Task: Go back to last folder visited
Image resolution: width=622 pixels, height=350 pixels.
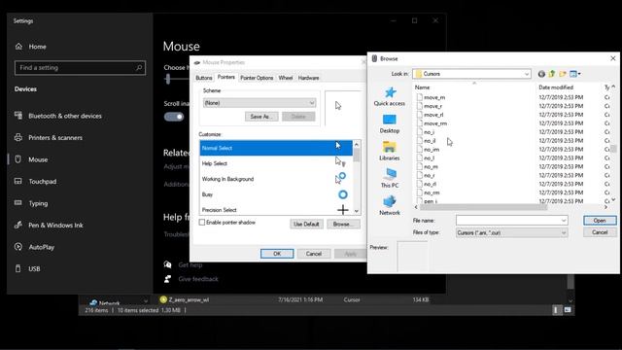Action: click(x=541, y=74)
